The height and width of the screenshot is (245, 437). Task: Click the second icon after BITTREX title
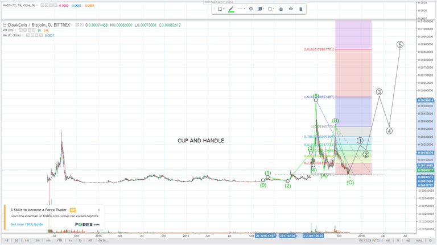pos(82,25)
